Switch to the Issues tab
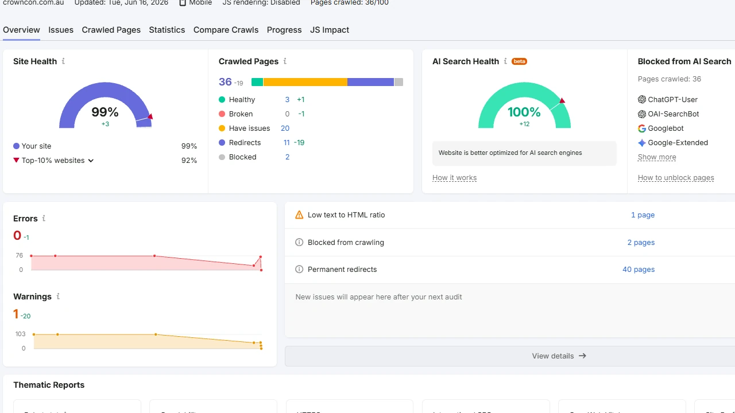 pyautogui.click(x=61, y=30)
